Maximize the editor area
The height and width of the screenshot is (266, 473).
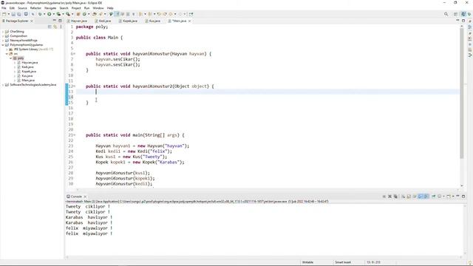[x=463, y=21]
